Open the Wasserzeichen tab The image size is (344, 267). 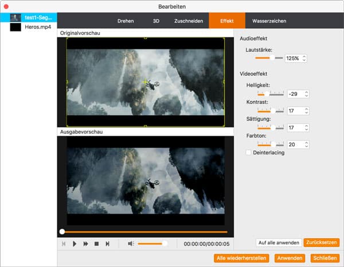269,21
